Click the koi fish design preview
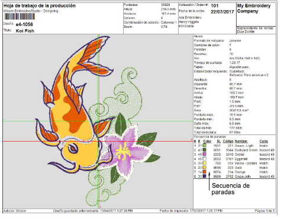The width and height of the screenshot is (281, 218). 98,121
